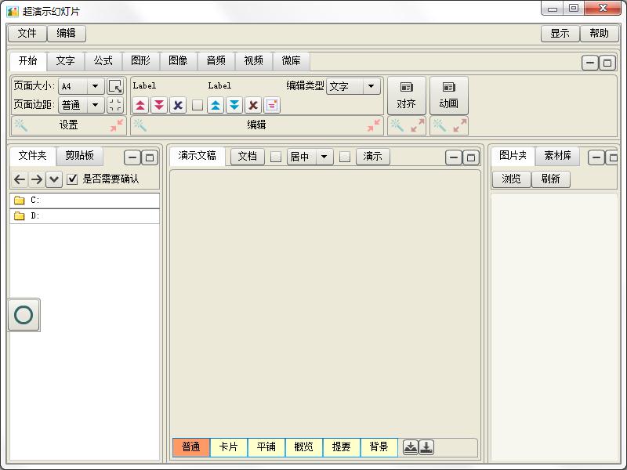Click the circle floating button
The width and height of the screenshot is (627, 470).
(24, 315)
